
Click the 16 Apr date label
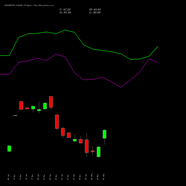[26, 177]
